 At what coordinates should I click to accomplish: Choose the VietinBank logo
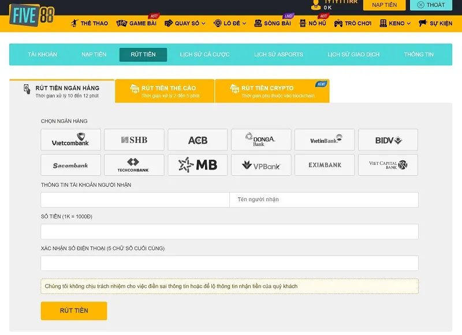(325, 140)
